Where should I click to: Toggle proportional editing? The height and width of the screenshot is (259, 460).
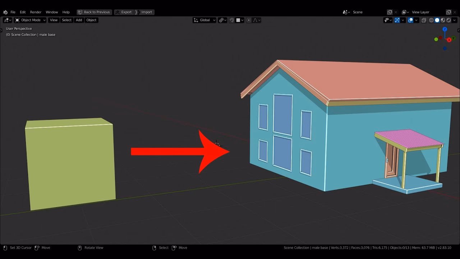pos(248,20)
